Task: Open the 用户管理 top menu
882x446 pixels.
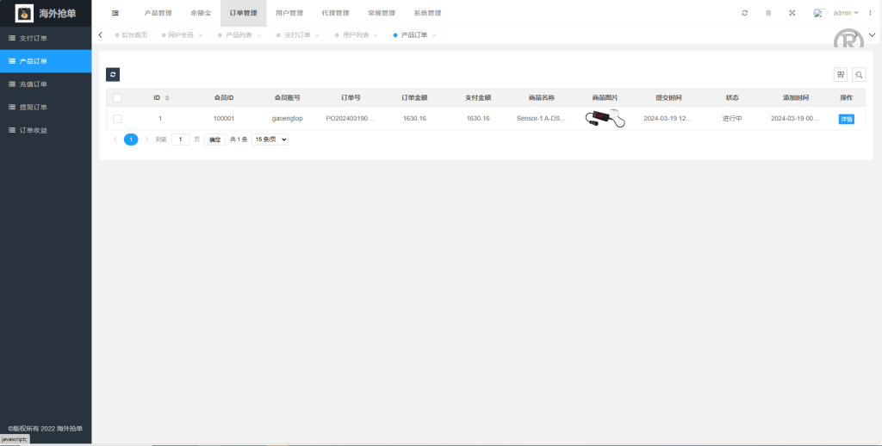Action: click(289, 13)
